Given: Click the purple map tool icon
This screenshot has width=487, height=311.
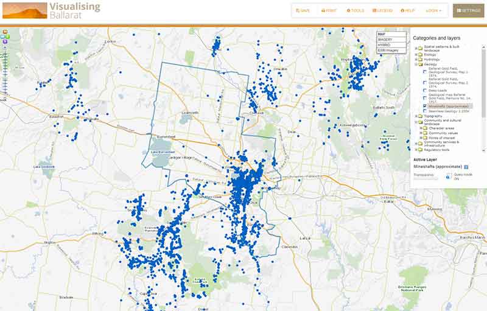Looking at the screenshot, I should click(5, 41).
